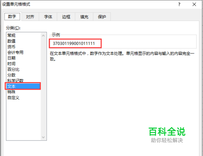
Task: Select the highlighted 文本 category
Action: point(23,86)
